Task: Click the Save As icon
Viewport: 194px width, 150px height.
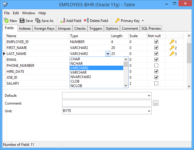Action: click(38, 20)
